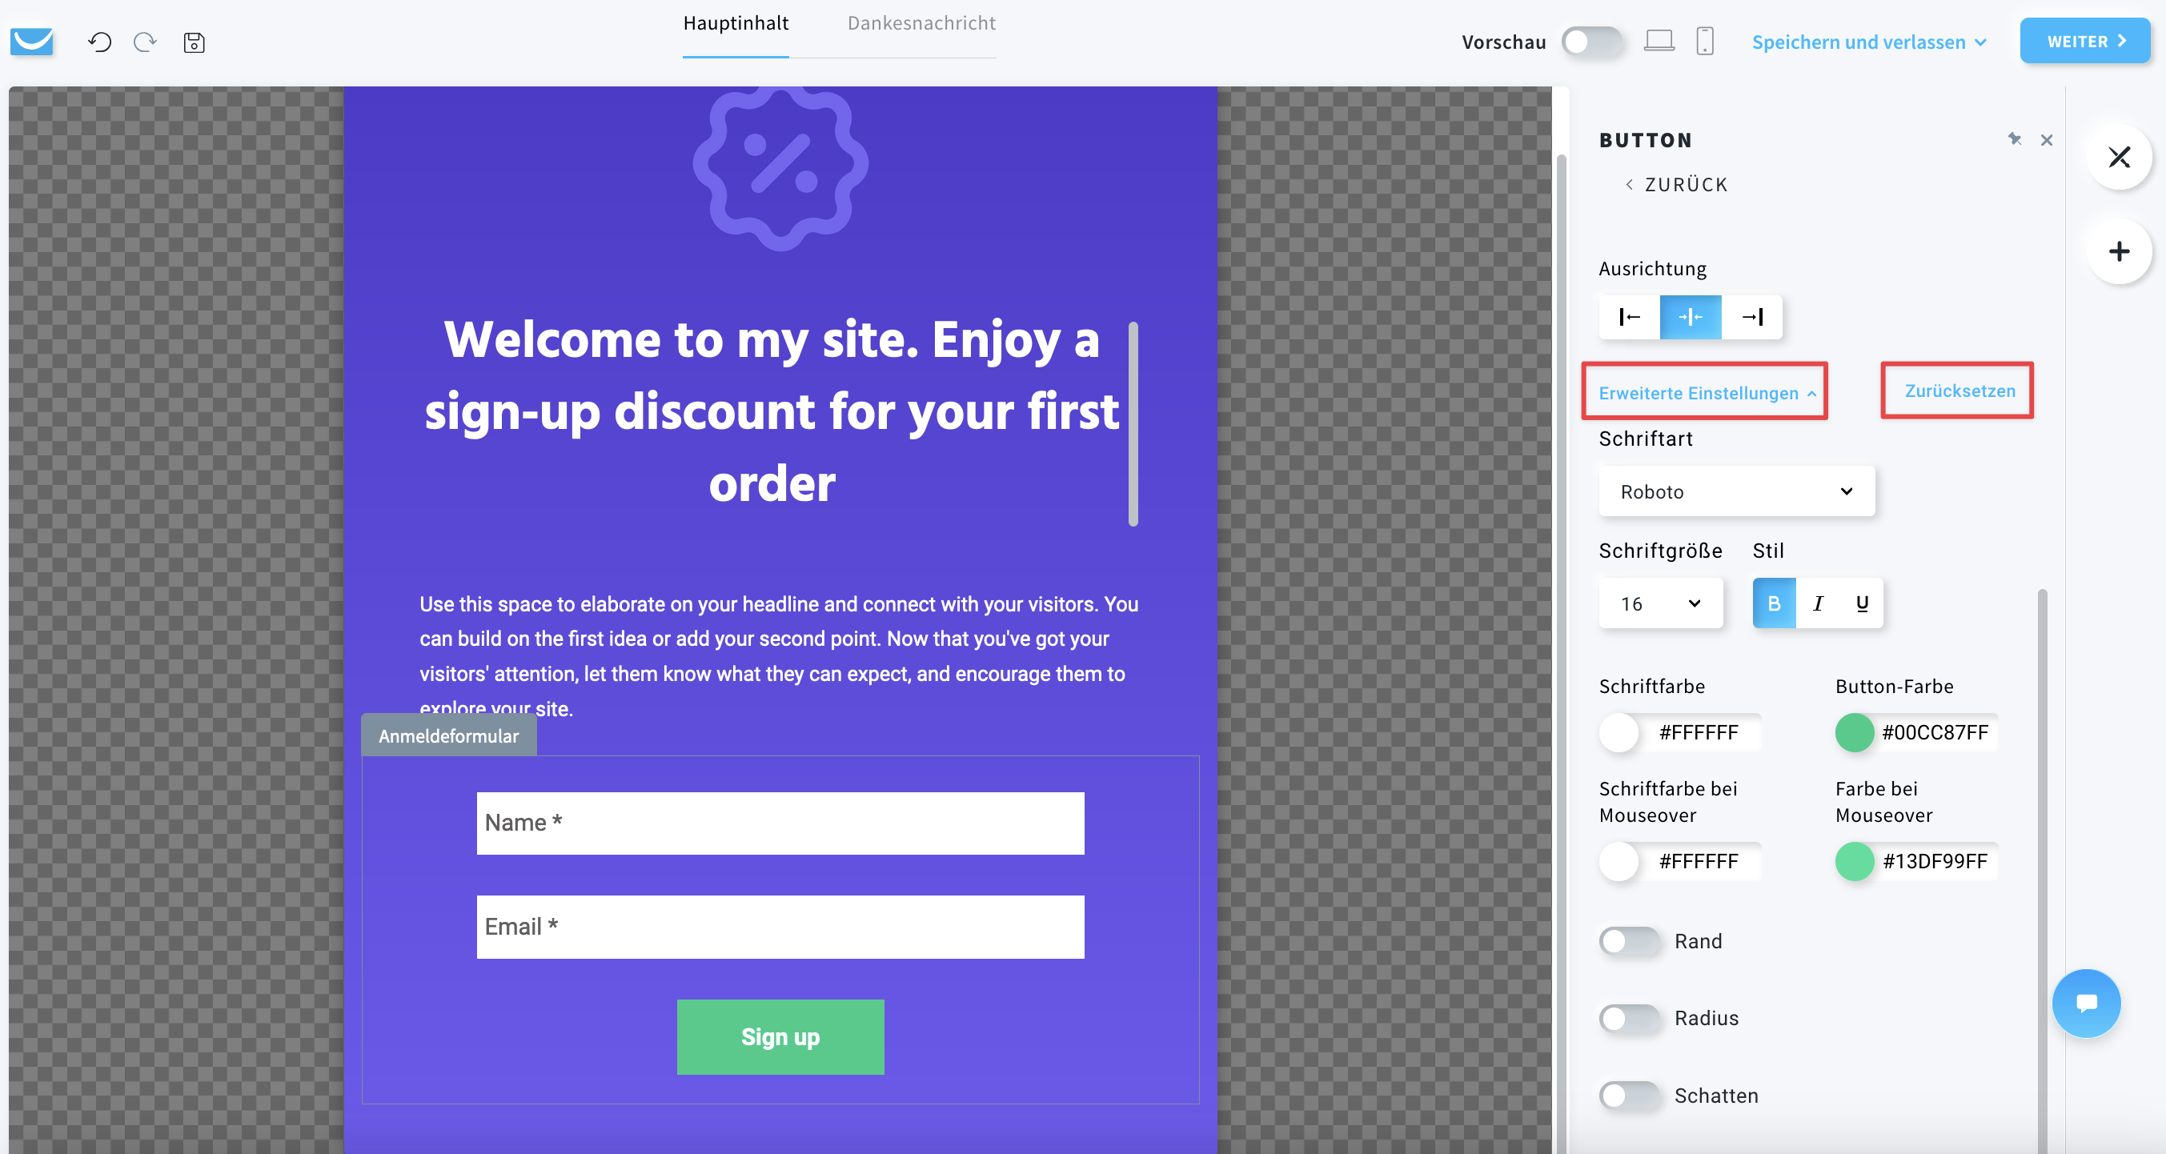The width and height of the screenshot is (2166, 1154).
Task: Switch to desktop preview icon
Action: coord(1659,40)
